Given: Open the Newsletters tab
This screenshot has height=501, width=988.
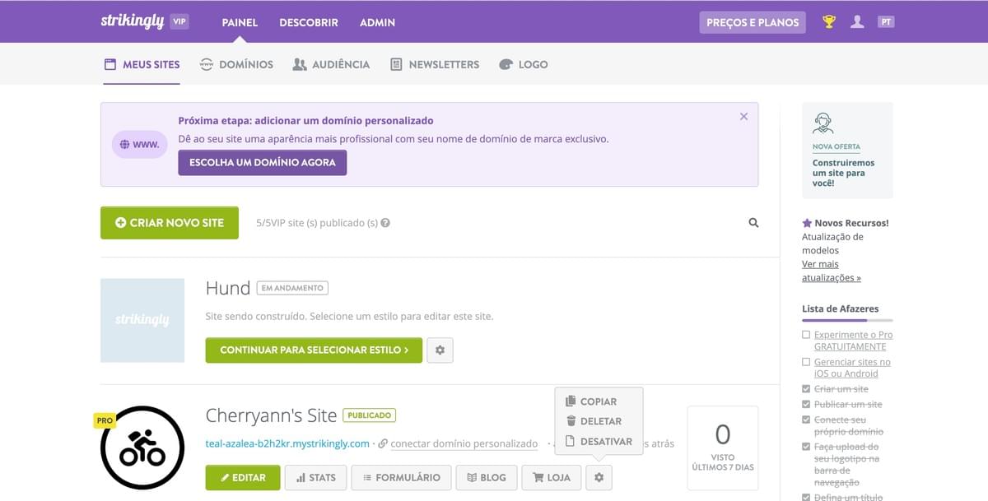Looking at the screenshot, I should pyautogui.click(x=434, y=64).
